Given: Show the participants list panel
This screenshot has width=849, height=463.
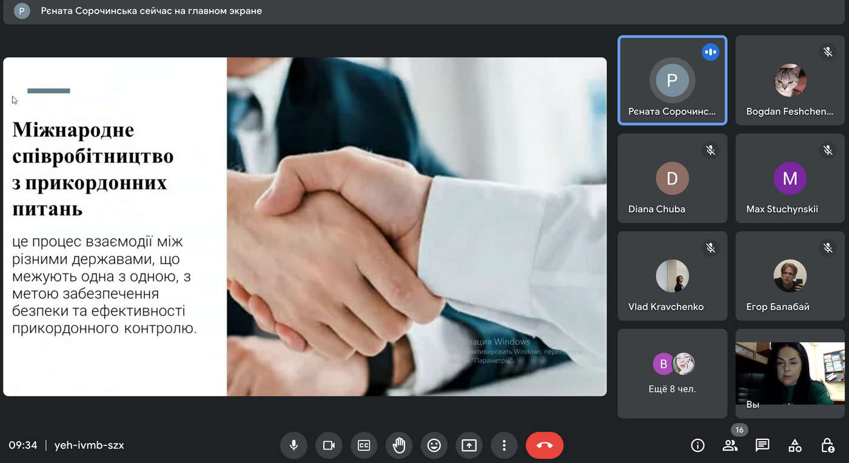Looking at the screenshot, I should (x=730, y=445).
